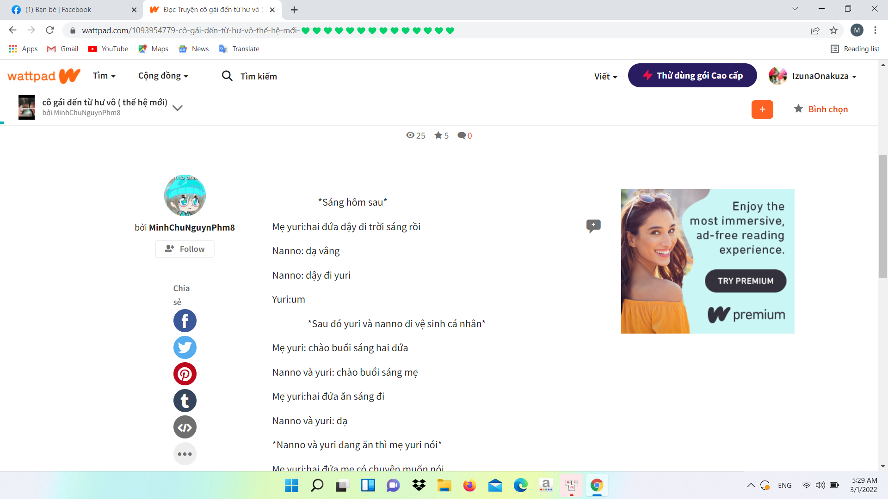
Task: Share story on Facebook
Action: click(185, 321)
